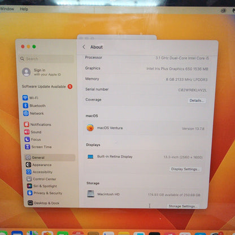Click the Intel Iris Plus Graphics value
This screenshot has width=235, height=235.
177,69
